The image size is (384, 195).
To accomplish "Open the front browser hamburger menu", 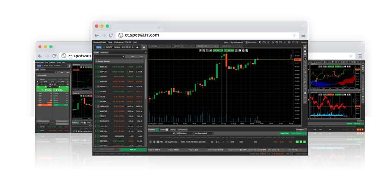I will [x=303, y=35].
